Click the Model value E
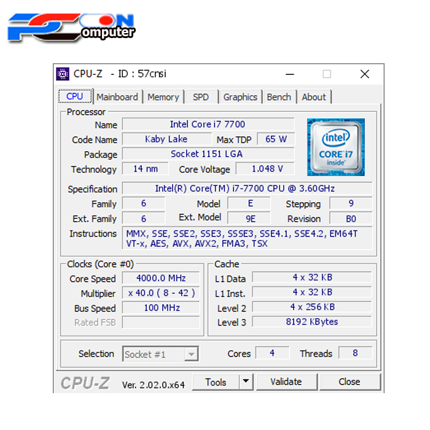The height and width of the screenshot is (430, 430). (x=249, y=203)
